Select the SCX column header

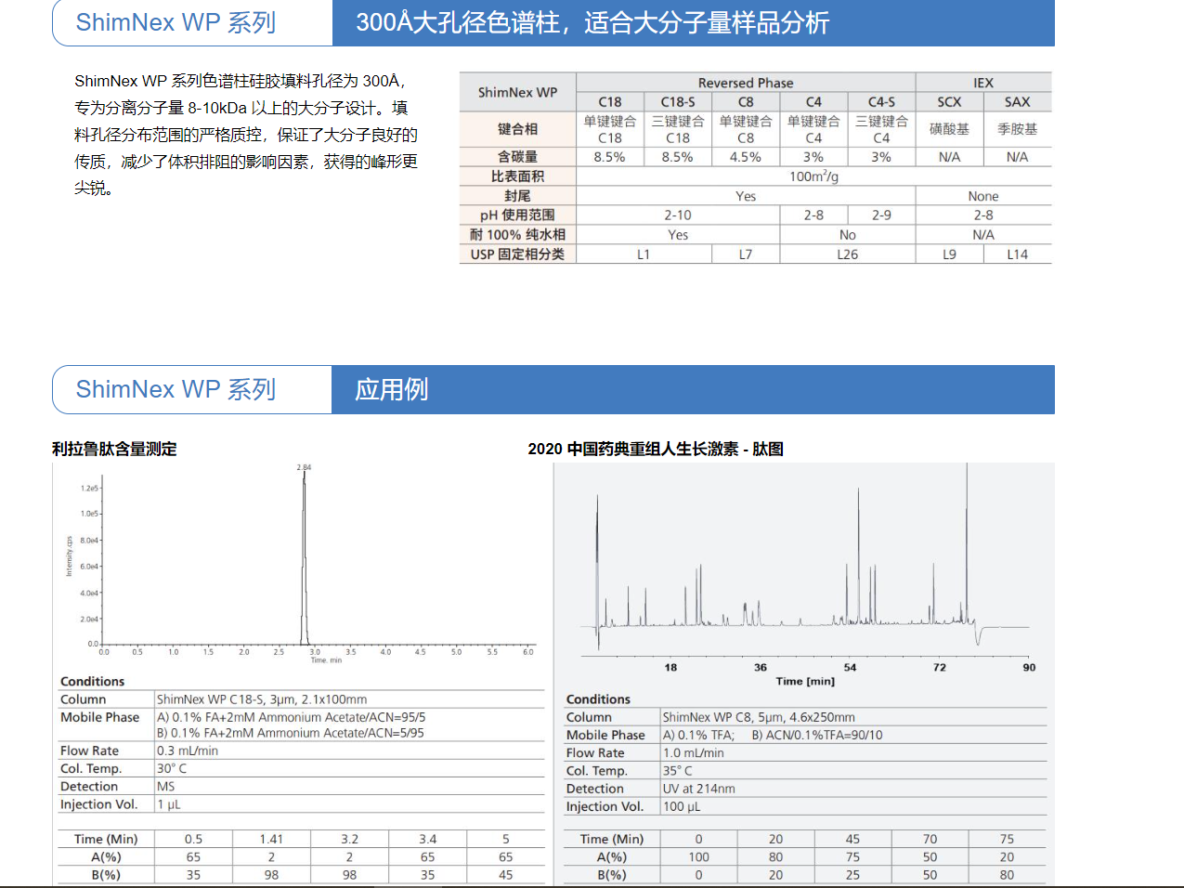click(949, 102)
